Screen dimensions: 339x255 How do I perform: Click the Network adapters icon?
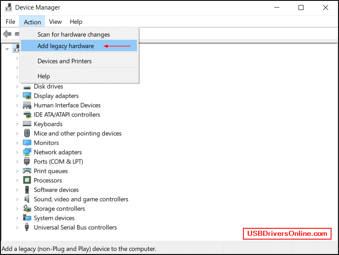tap(27, 152)
